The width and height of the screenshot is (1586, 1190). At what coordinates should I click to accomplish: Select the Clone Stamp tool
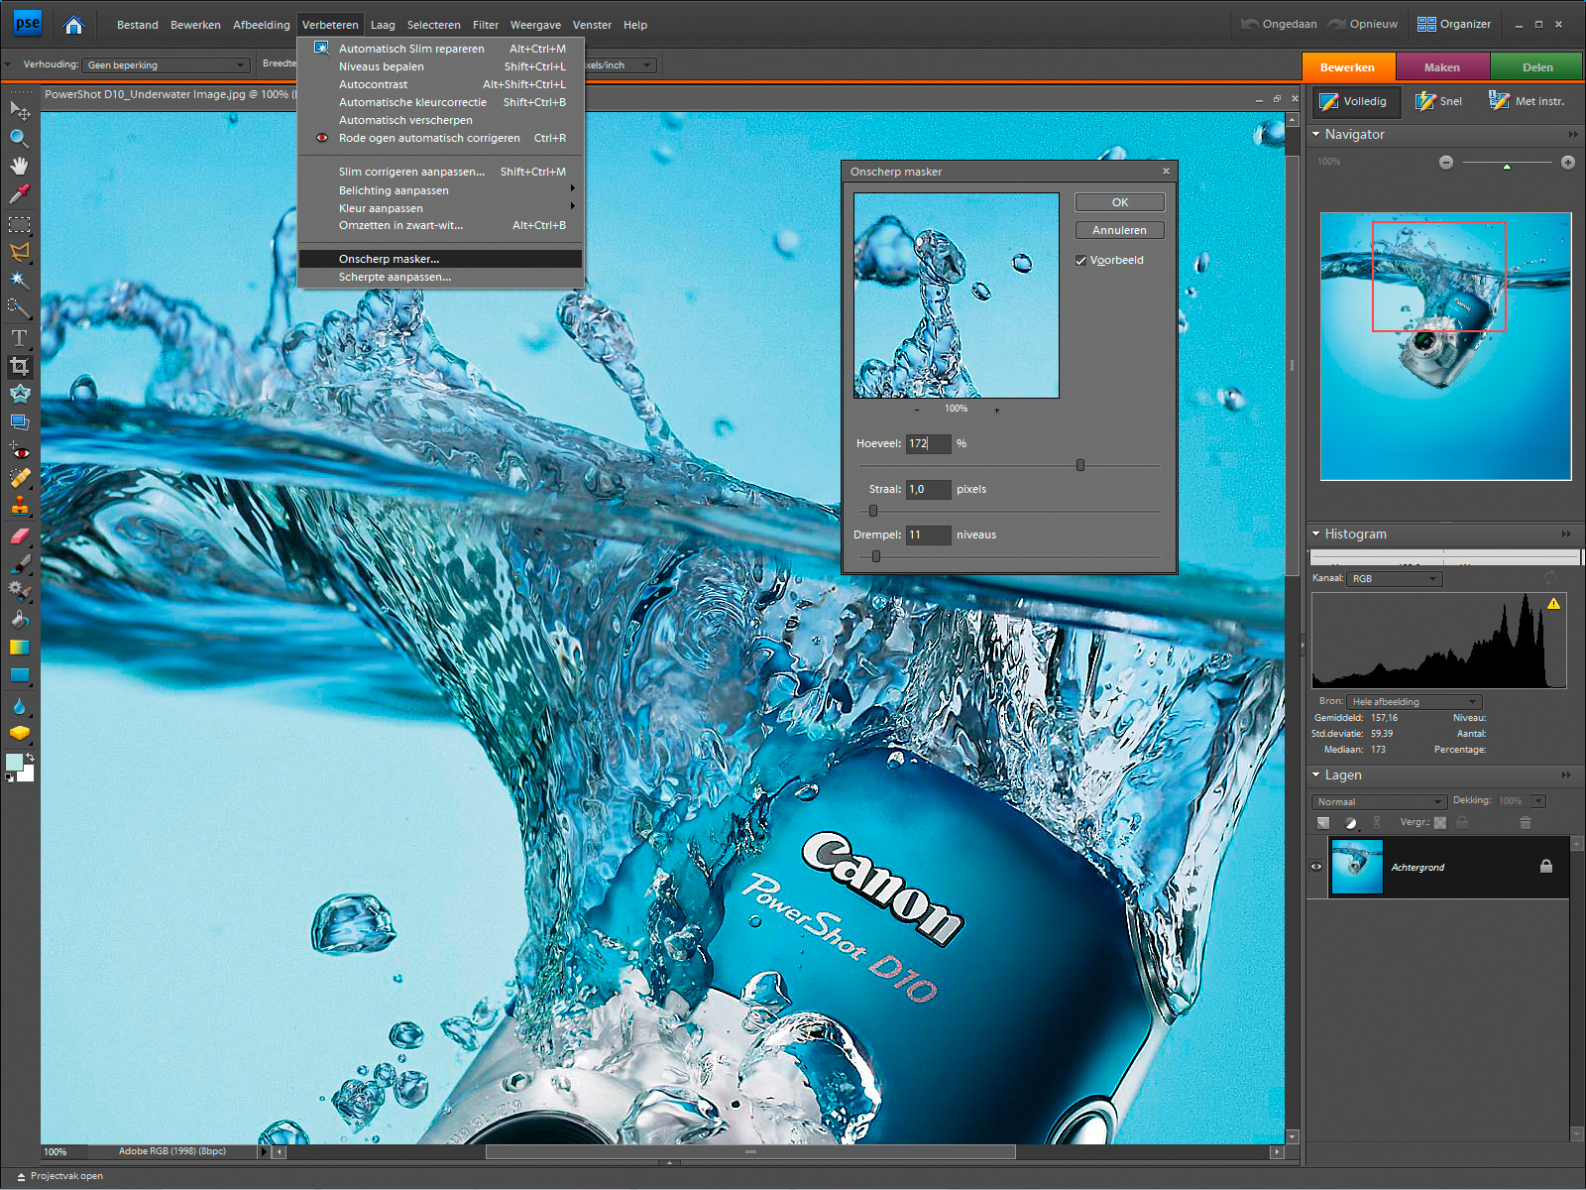(x=19, y=506)
